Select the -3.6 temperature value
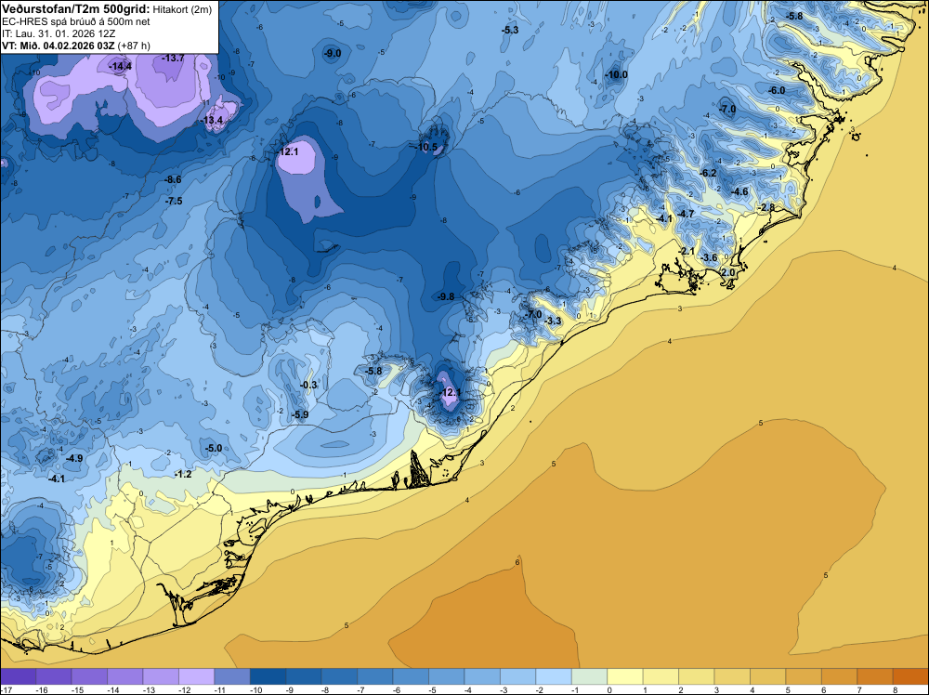The width and height of the screenshot is (929, 695). click(x=709, y=257)
